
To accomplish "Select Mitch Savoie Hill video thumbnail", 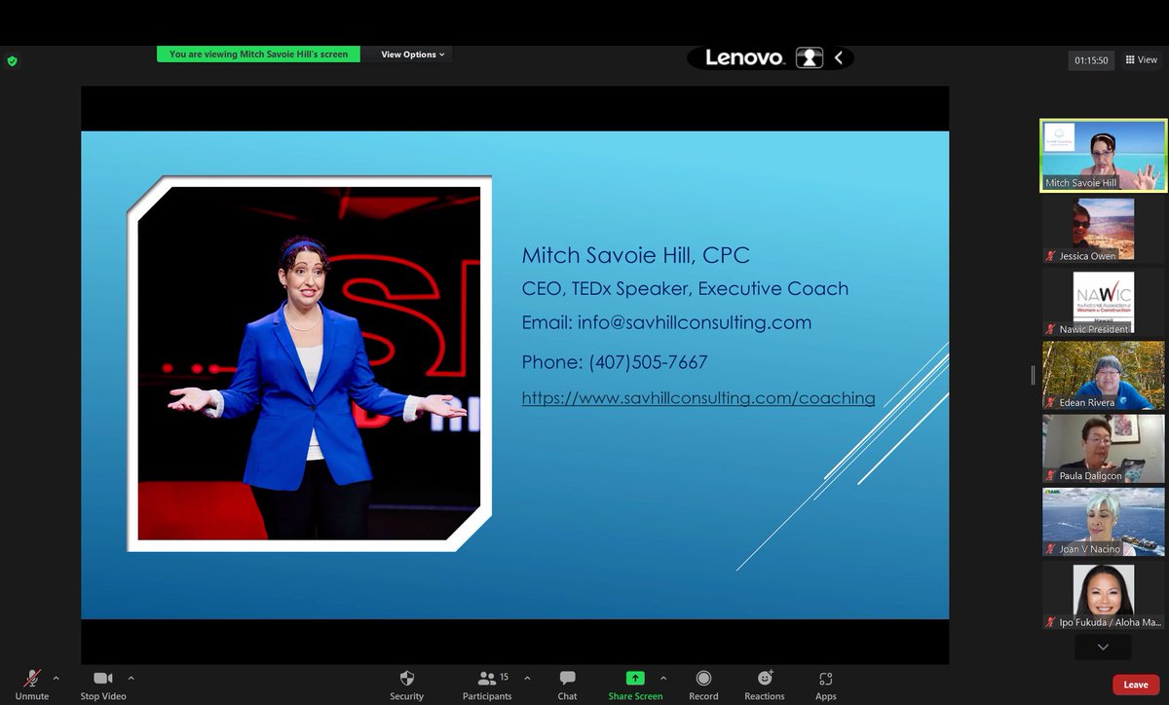I will tap(1103, 156).
